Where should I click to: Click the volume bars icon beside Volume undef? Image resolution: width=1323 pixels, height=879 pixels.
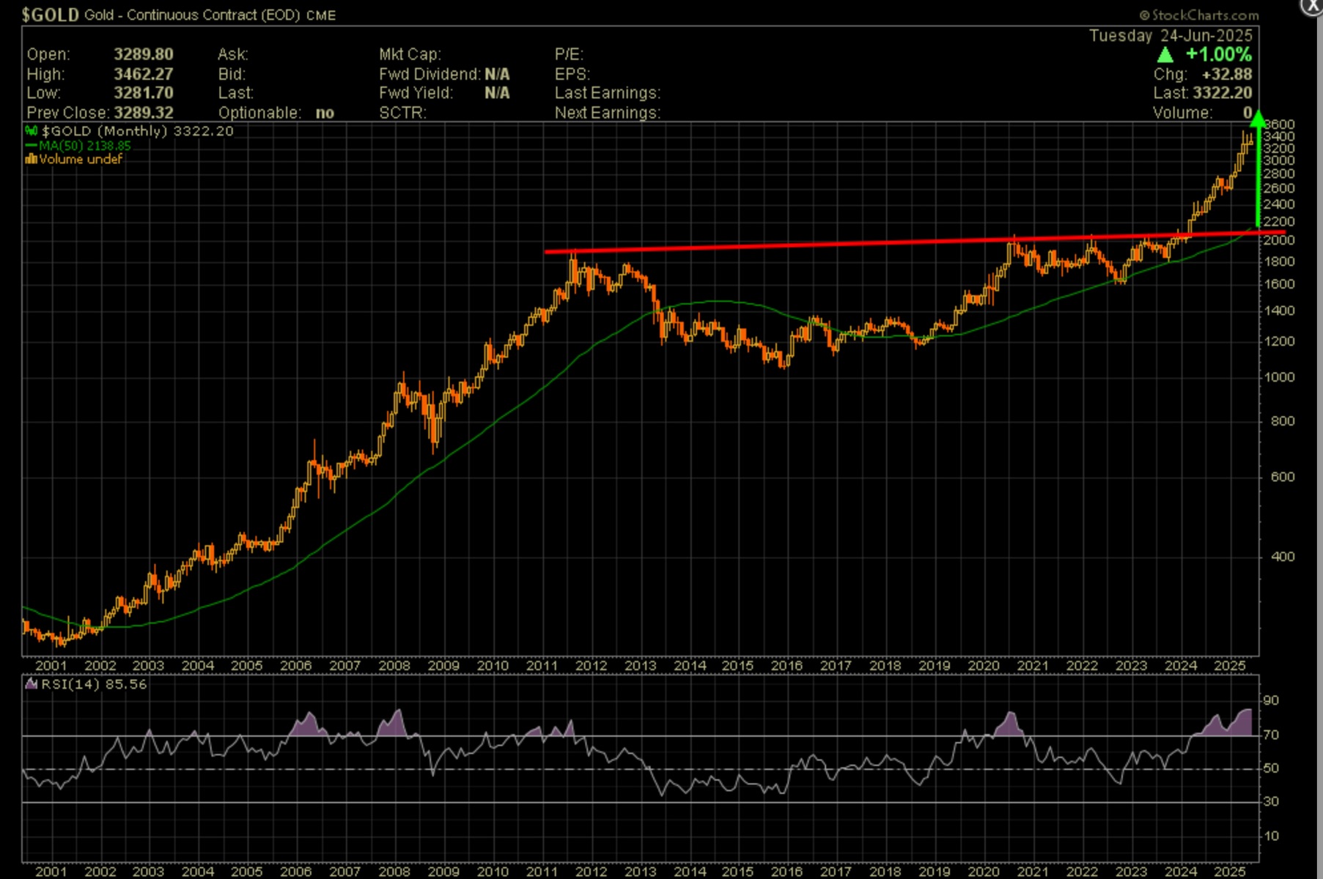pos(32,159)
